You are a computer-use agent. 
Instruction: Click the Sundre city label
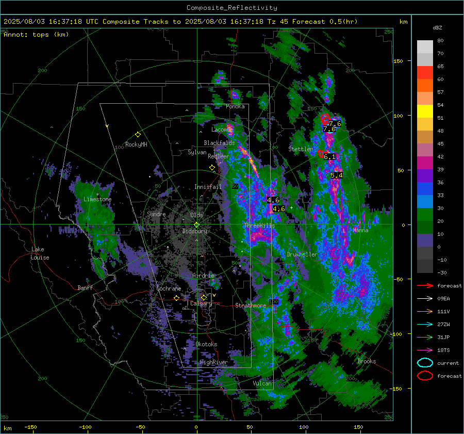tap(156, 214)
